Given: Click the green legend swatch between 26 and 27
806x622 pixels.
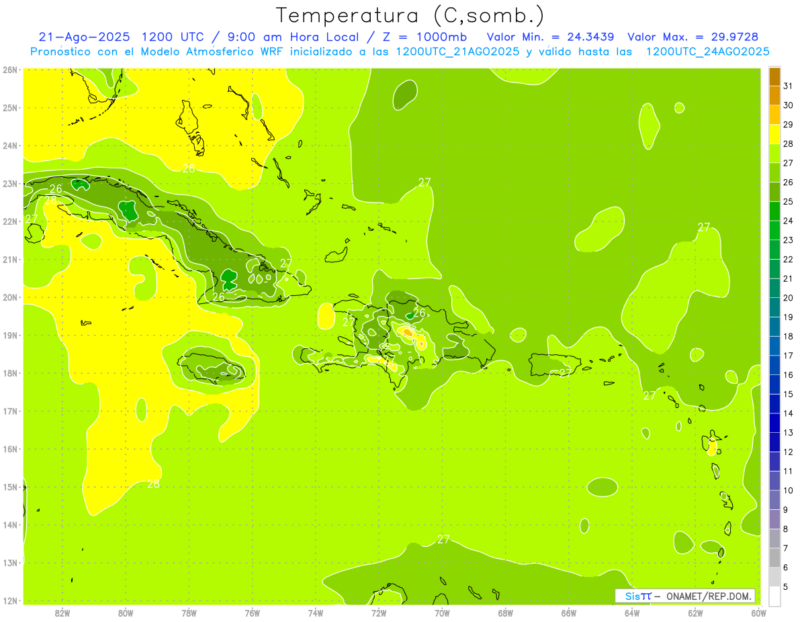Looking at the screenshot, I should click(774, 172).
